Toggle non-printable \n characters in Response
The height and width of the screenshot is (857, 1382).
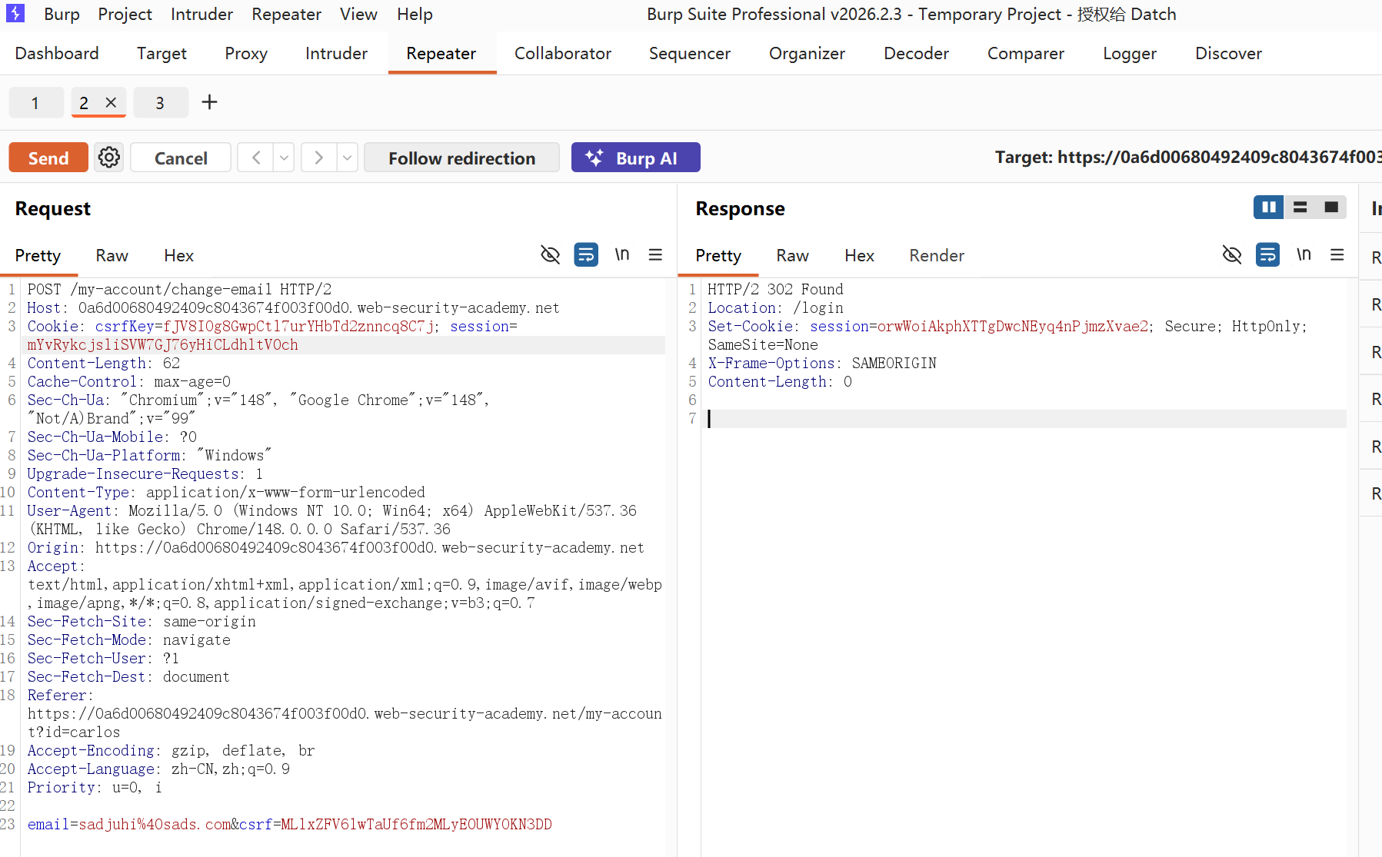click(1304, 254)
